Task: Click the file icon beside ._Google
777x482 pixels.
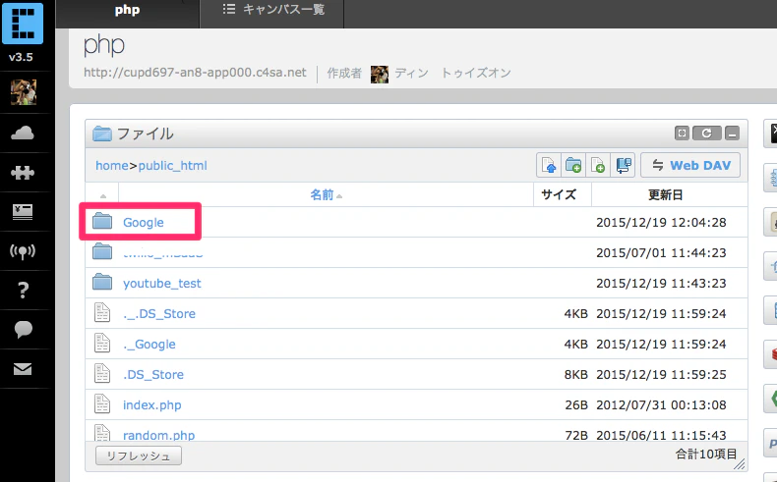Action: pyautogui.click(x=102, y=343)
